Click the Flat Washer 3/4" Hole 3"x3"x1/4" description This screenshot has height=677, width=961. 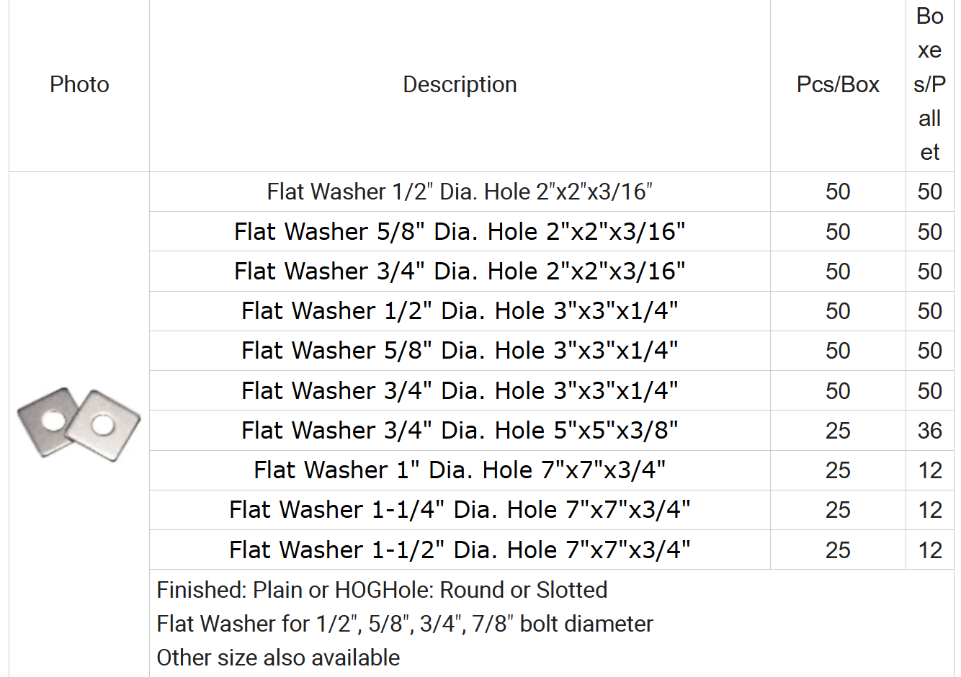tap(460, 391)
